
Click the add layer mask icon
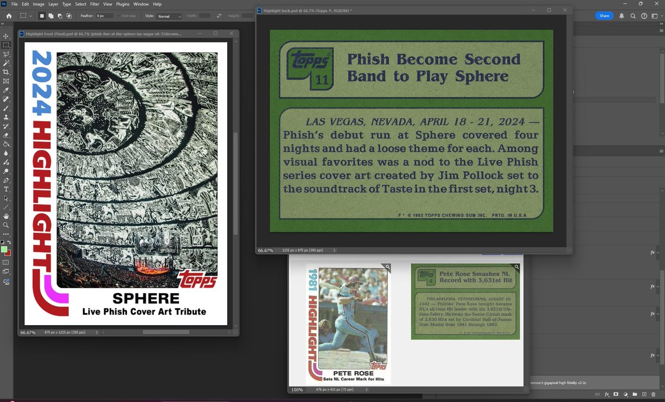click(616, 395)
